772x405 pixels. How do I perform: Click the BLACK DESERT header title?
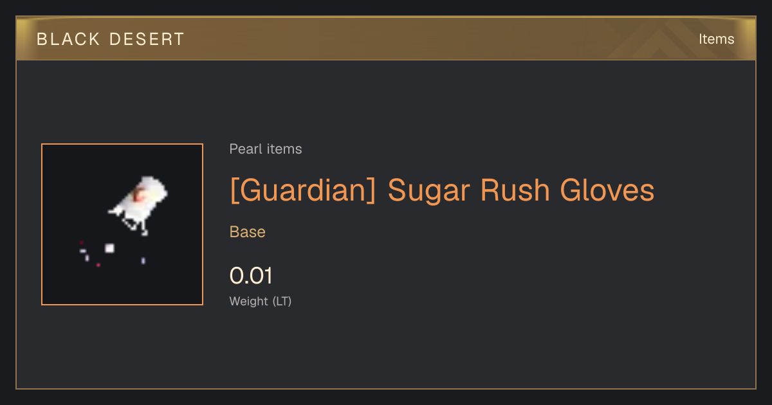click(111, 39)
